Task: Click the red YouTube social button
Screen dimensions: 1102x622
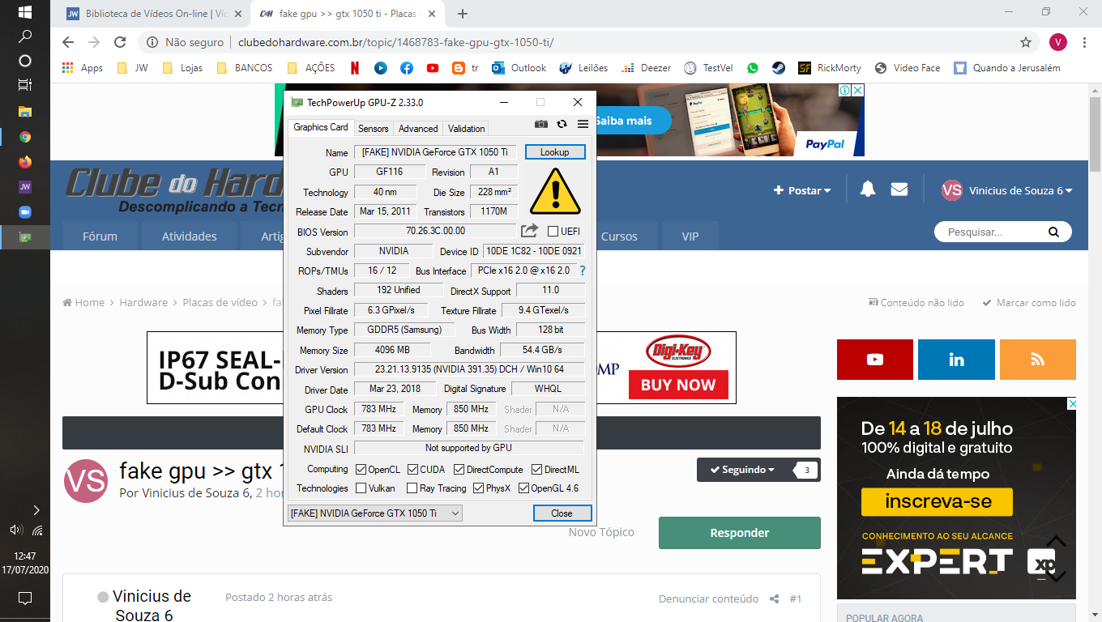Action: [x=875, y=360]
